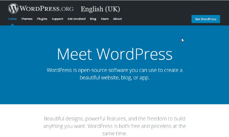Open the Themes menu item
This screenshot has width=229, height=137.
click(27, 19)
